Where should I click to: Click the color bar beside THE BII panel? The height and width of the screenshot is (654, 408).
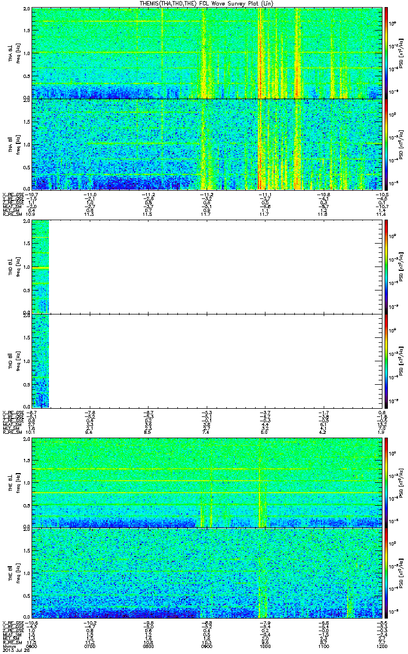click(x=386, y=573)
